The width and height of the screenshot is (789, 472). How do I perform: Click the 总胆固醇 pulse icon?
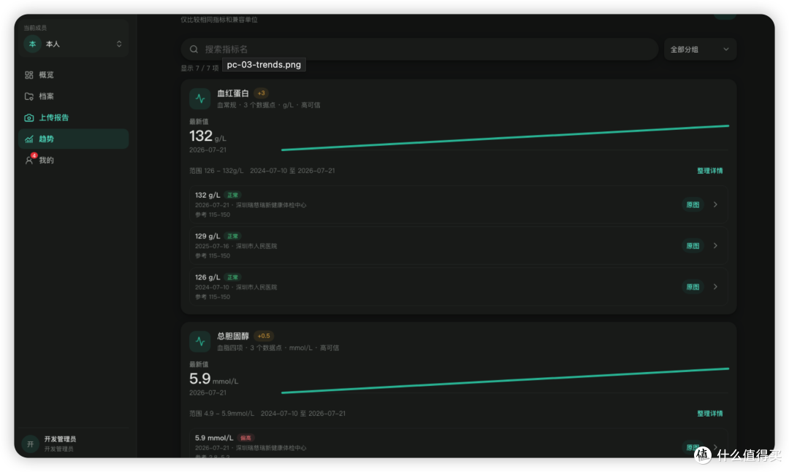click(199, 341)
